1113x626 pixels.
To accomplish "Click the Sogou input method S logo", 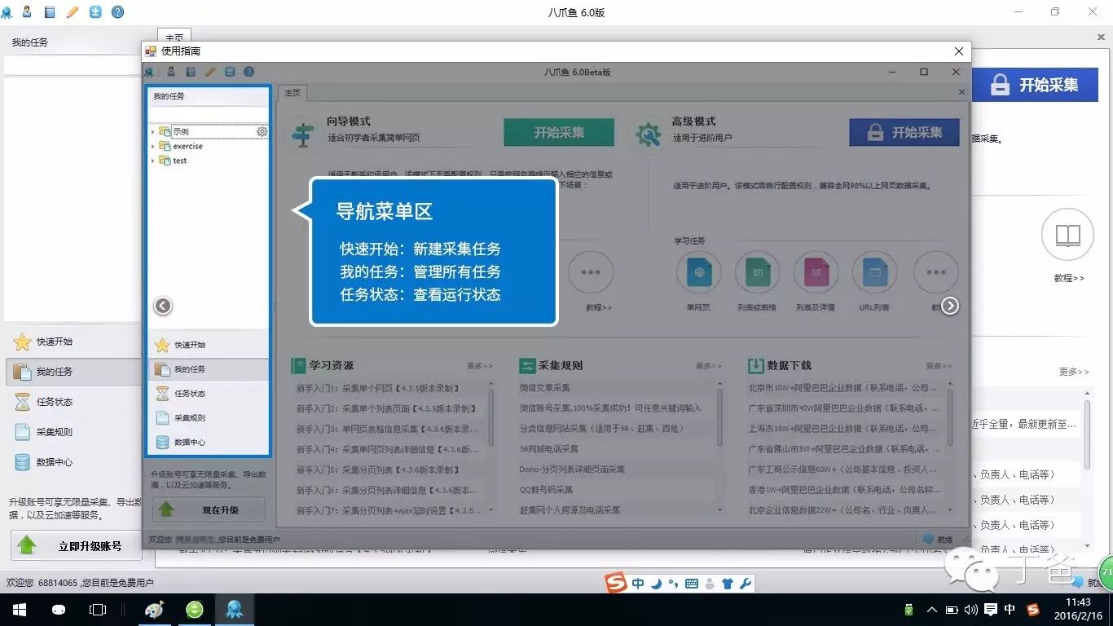I will pyautogui.click(x=616, y=583).
